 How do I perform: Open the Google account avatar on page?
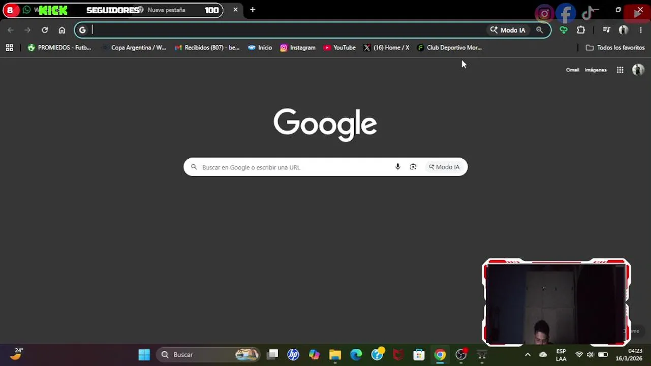pos(638,70)
